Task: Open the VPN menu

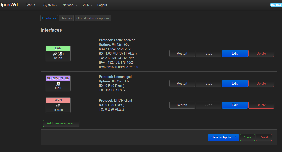Action: point(87,5)
